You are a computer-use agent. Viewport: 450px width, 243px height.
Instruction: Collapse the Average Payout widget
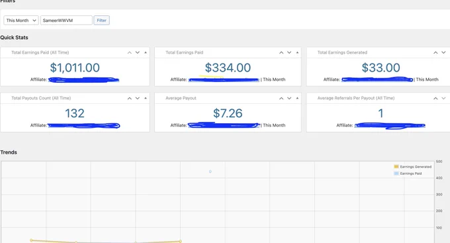(297, 98)
